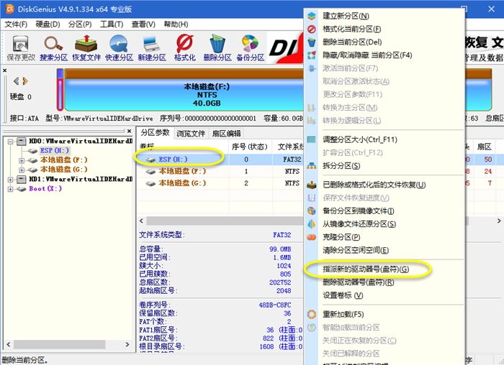Expand the Boot (X:) tree node
Screen dimensions: 504x365
10,189
